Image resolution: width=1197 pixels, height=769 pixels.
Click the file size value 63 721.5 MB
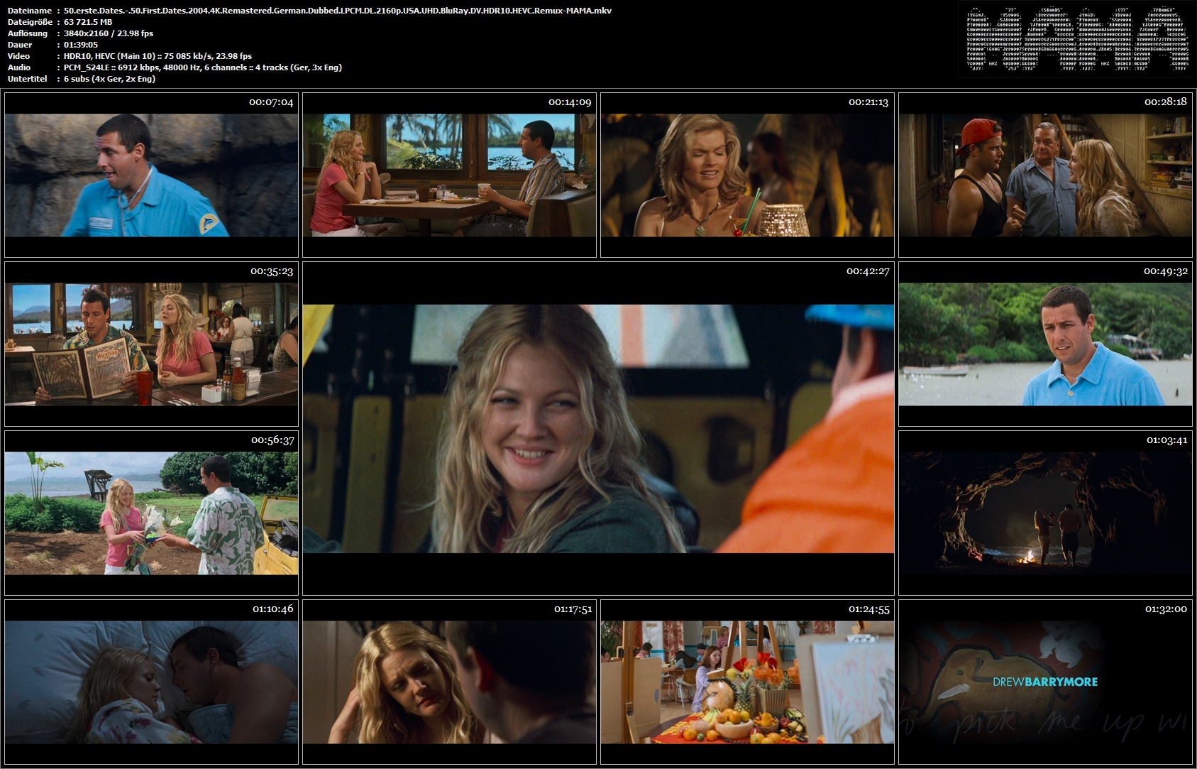click(88, 22)
